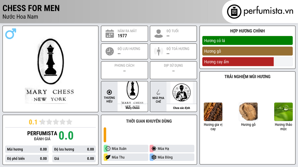
Task: Click the Trải nghiệm mùi hương heading
Action: [247, 77]
